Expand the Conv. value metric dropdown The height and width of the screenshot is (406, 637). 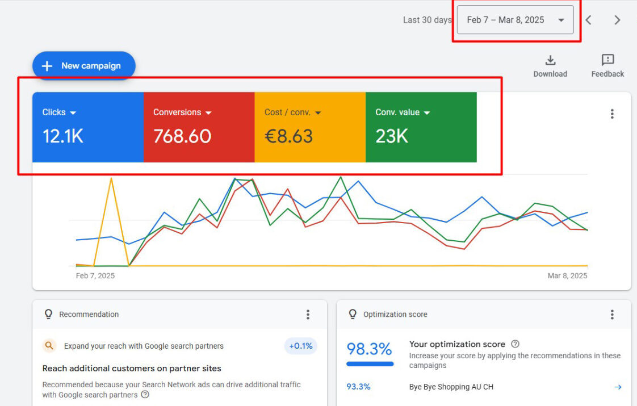[x=427, y=112]
